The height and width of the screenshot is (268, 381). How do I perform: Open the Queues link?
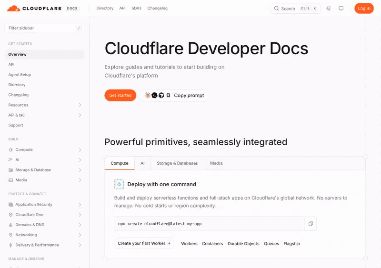[x=271, y=243]
